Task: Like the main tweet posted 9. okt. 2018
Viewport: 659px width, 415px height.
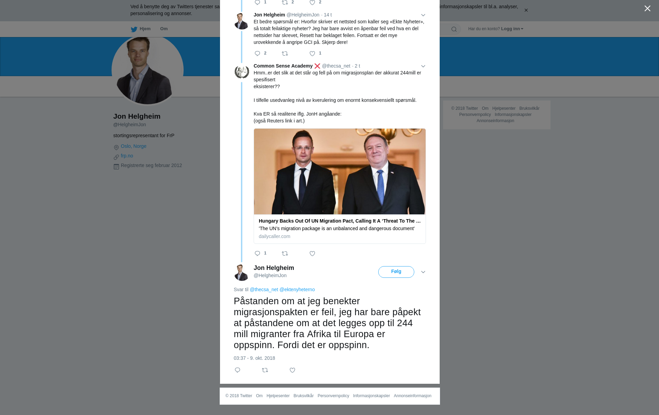Action: click(x=292, y=370)
